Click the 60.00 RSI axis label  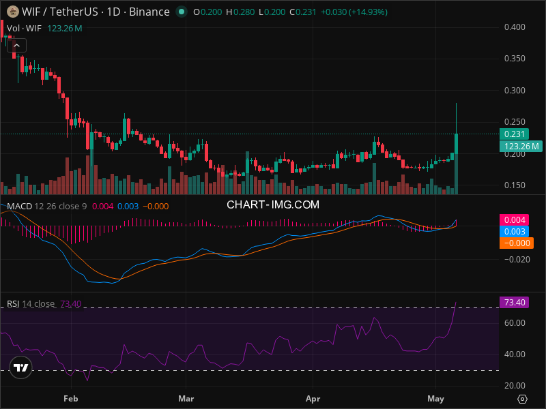click(x=515, y=322)
